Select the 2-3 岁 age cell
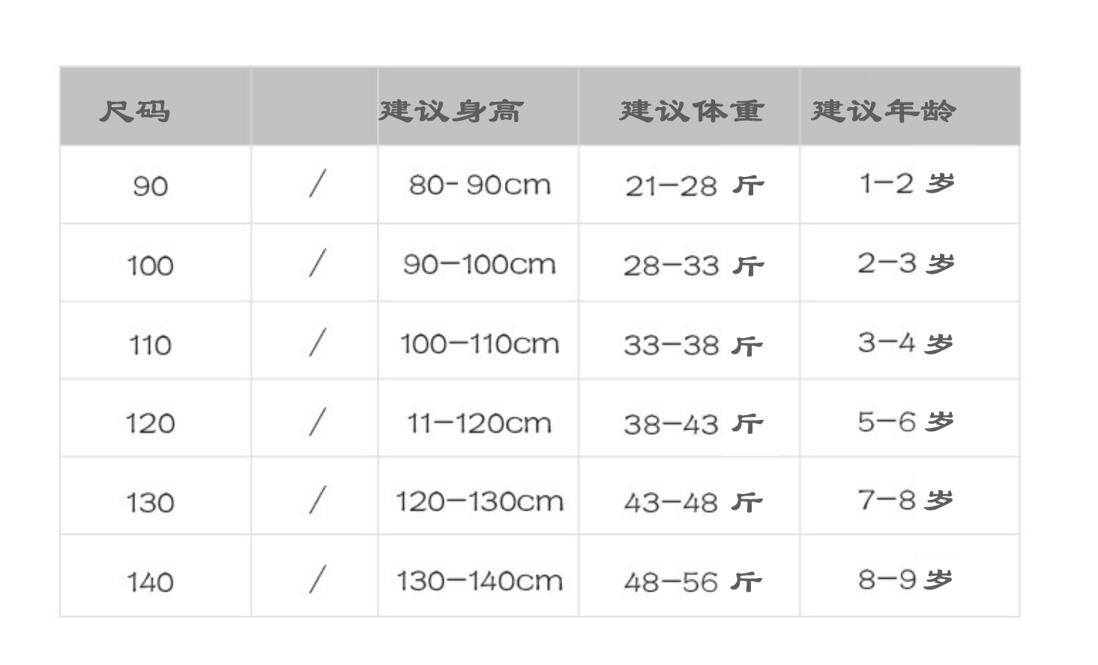 point(906,263)
